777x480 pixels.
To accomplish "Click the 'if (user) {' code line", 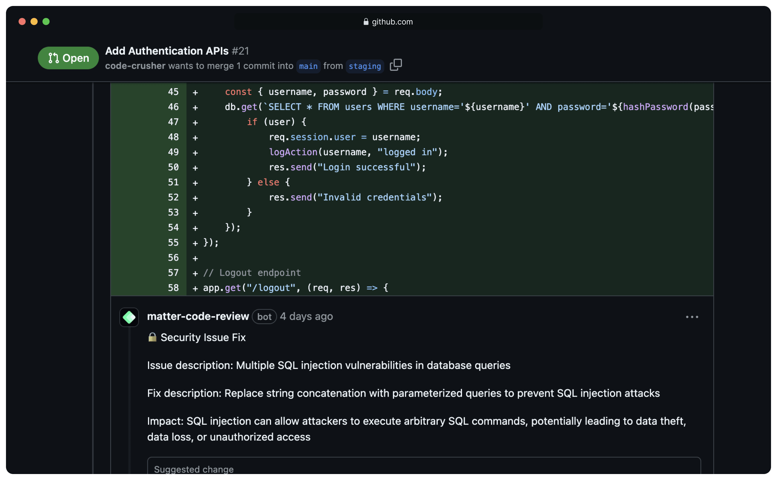I will [x=276, y=122].
